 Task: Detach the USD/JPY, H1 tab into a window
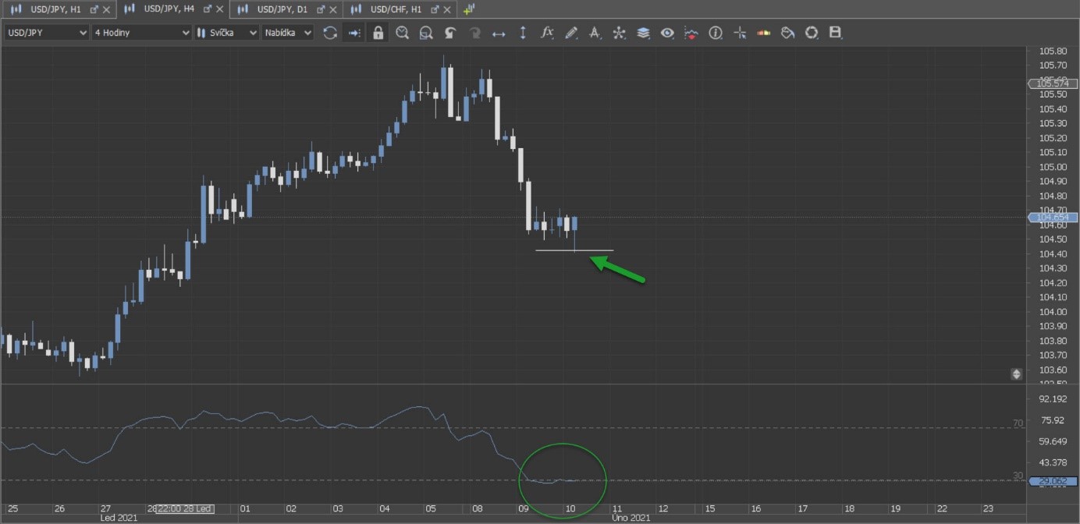point(94,9)
